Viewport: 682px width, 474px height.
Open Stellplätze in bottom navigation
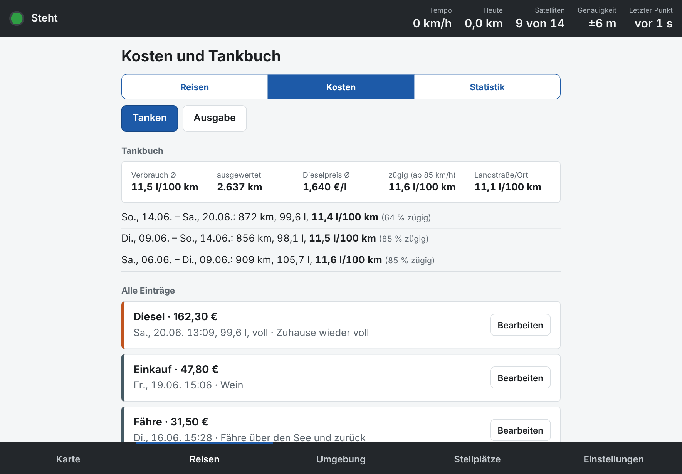[x=477, y=459]
